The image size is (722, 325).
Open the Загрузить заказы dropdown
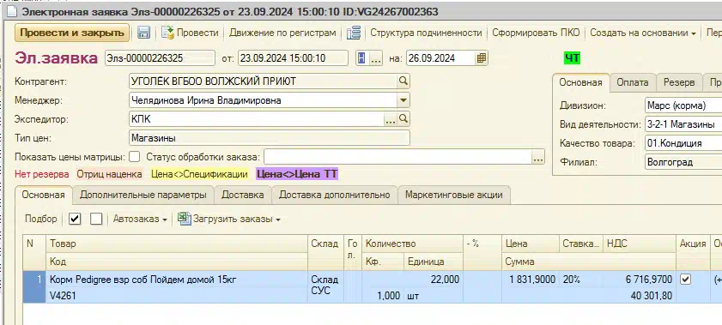pos(237,220)
